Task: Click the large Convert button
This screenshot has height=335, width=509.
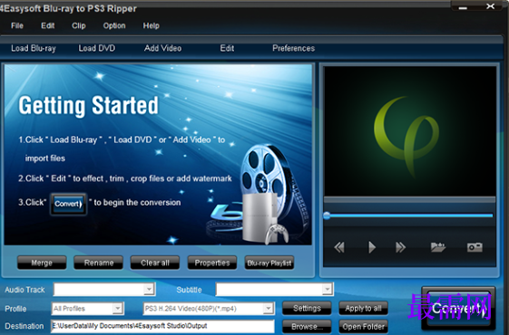Action: pos(458,308)
